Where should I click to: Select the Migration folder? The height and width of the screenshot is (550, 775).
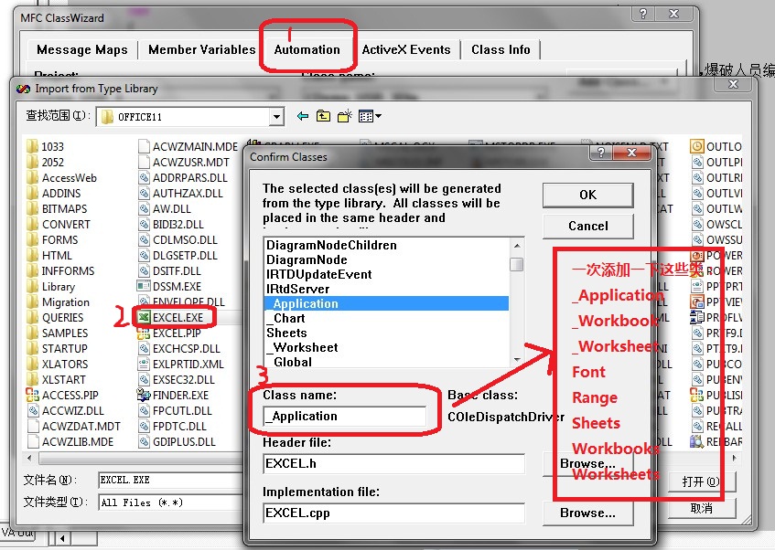pos(59,302)
